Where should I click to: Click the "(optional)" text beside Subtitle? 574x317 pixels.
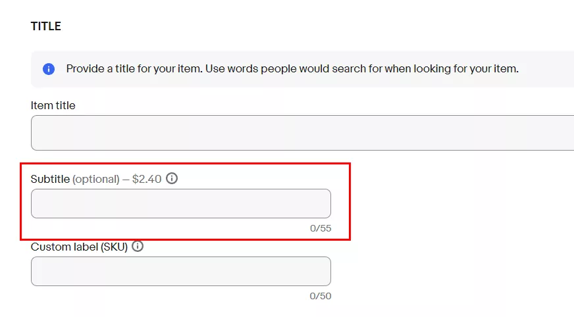[96, 179]
